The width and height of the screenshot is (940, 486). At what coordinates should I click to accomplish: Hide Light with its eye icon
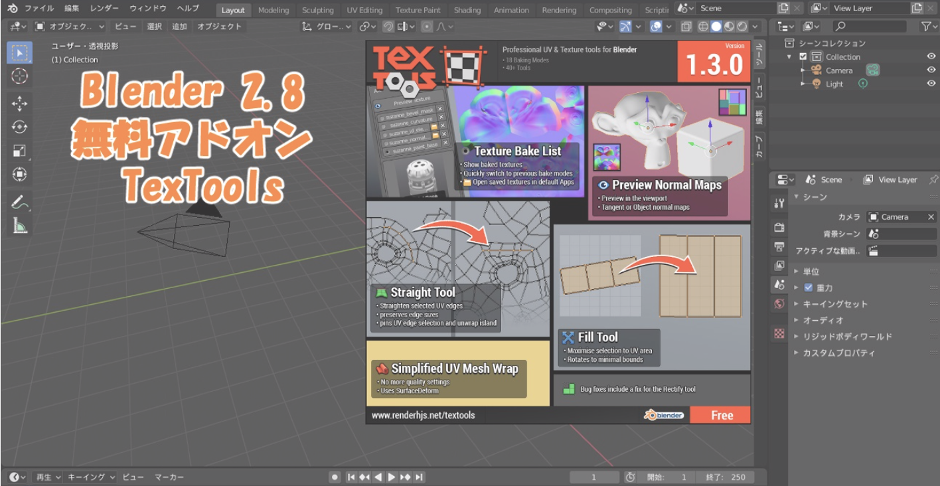[931, 84]
